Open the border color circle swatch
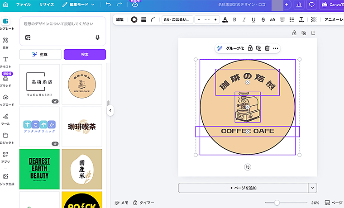The height and width of the screenshot is (208, 344). (x=134, y=20)
